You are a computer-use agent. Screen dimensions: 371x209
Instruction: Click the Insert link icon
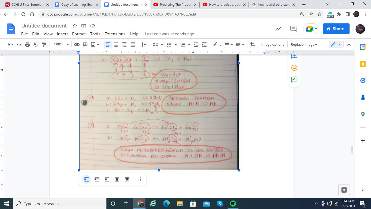click(x=77, y=44)
